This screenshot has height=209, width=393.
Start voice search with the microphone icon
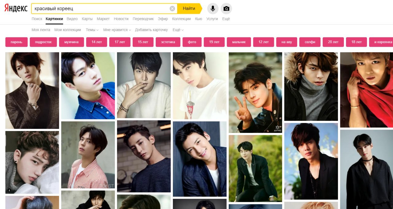(213, 9)
